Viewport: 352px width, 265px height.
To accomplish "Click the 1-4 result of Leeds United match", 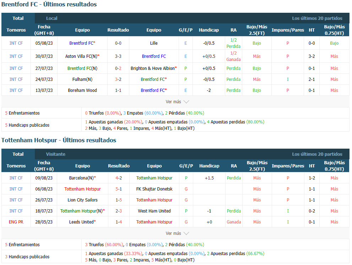I will point(119,222).
